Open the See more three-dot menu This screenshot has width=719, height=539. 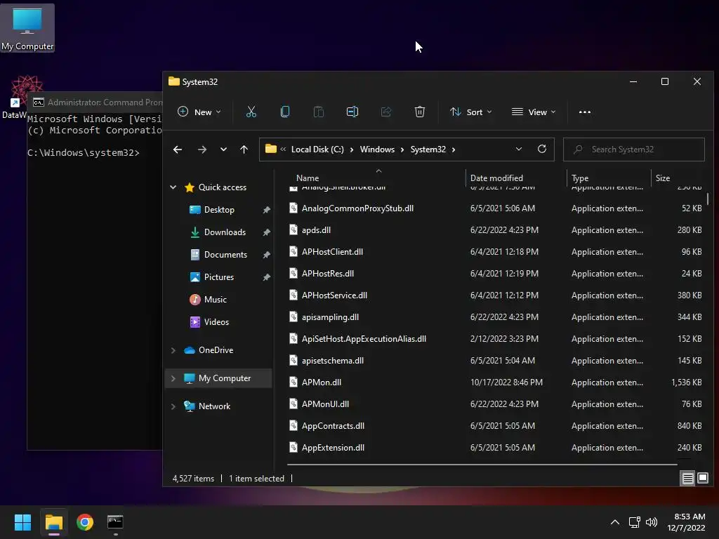[585, 112]
